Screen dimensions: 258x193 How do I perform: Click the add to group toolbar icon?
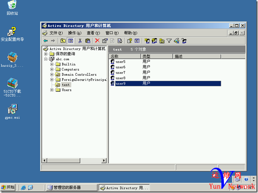pyautogui.click(x=184, y=41)
